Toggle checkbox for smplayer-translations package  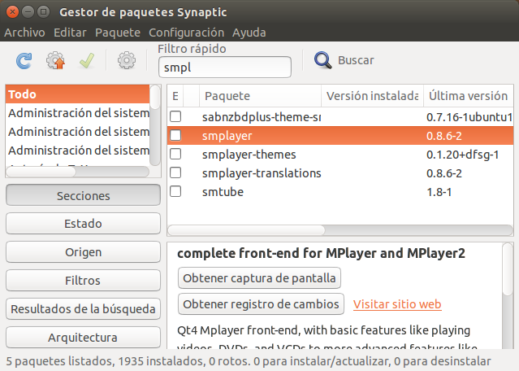click(175, 172)
